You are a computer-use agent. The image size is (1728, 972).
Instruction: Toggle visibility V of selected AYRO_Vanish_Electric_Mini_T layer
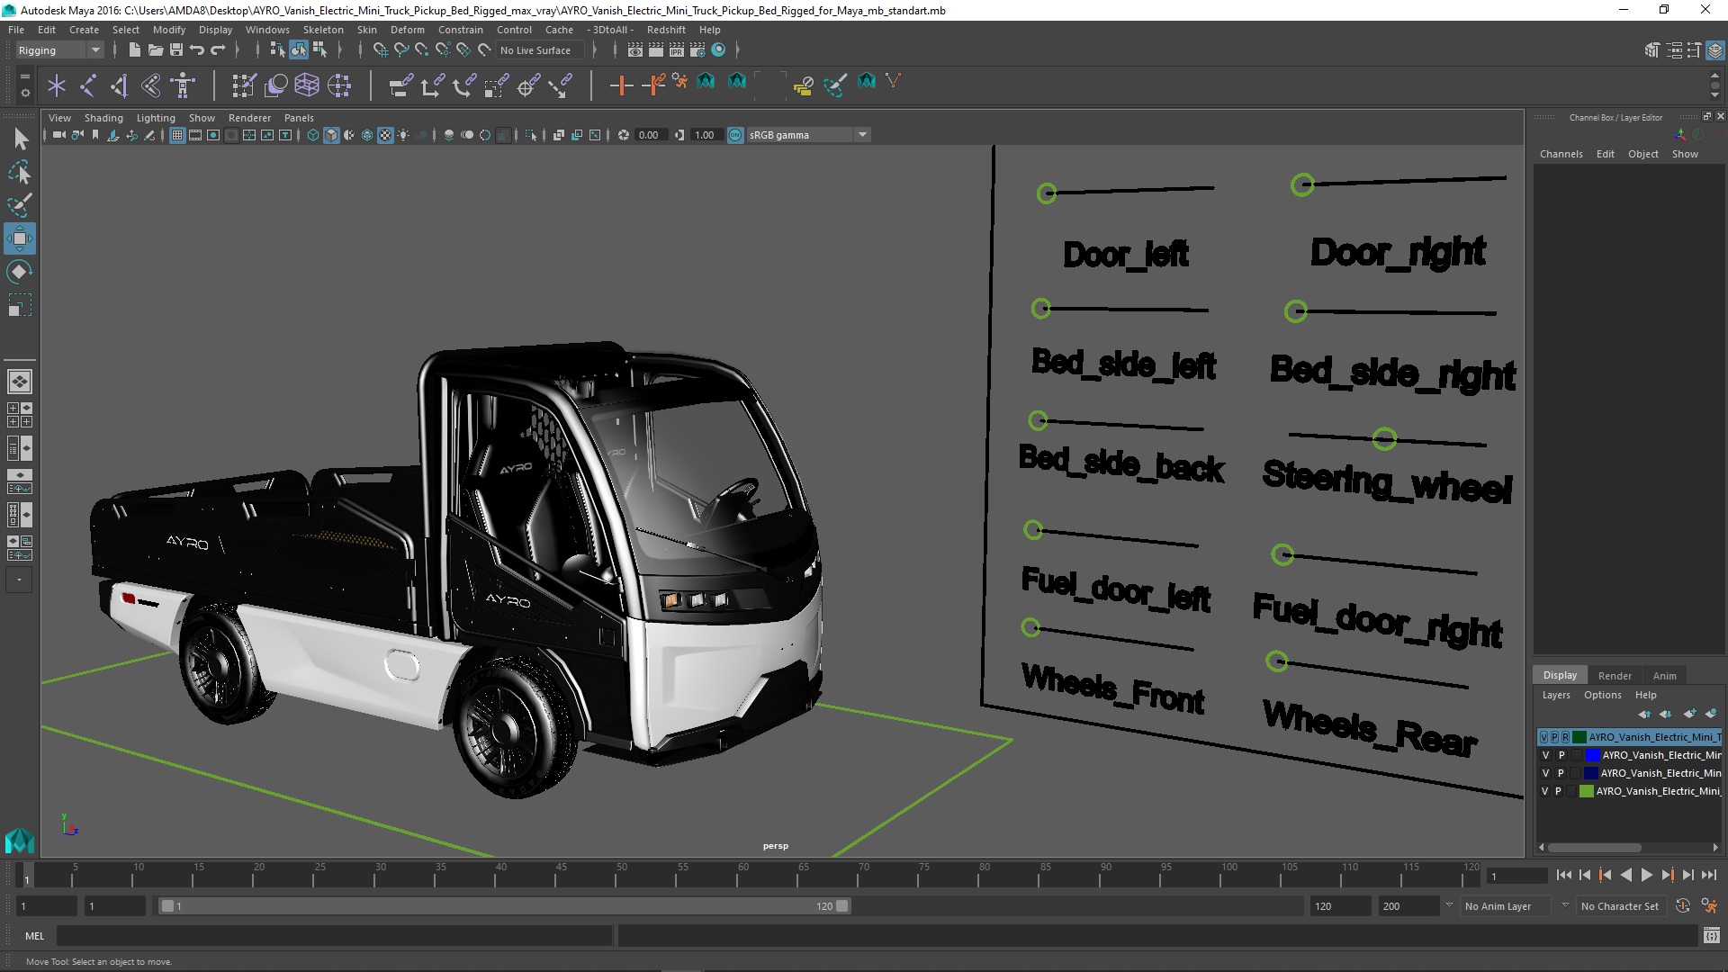[1544, 737]
